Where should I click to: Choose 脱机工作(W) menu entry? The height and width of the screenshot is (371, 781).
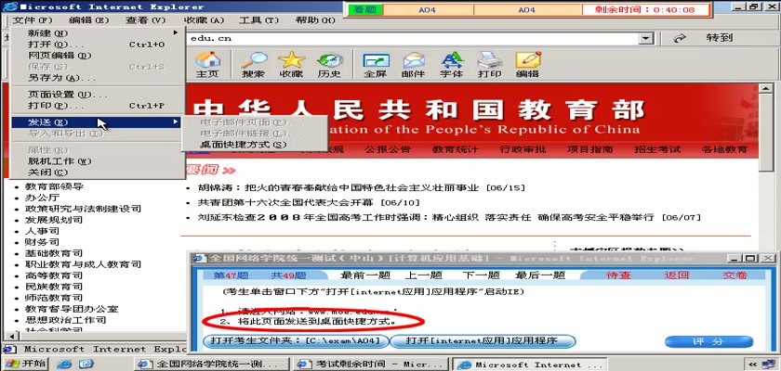click(98, 161)
